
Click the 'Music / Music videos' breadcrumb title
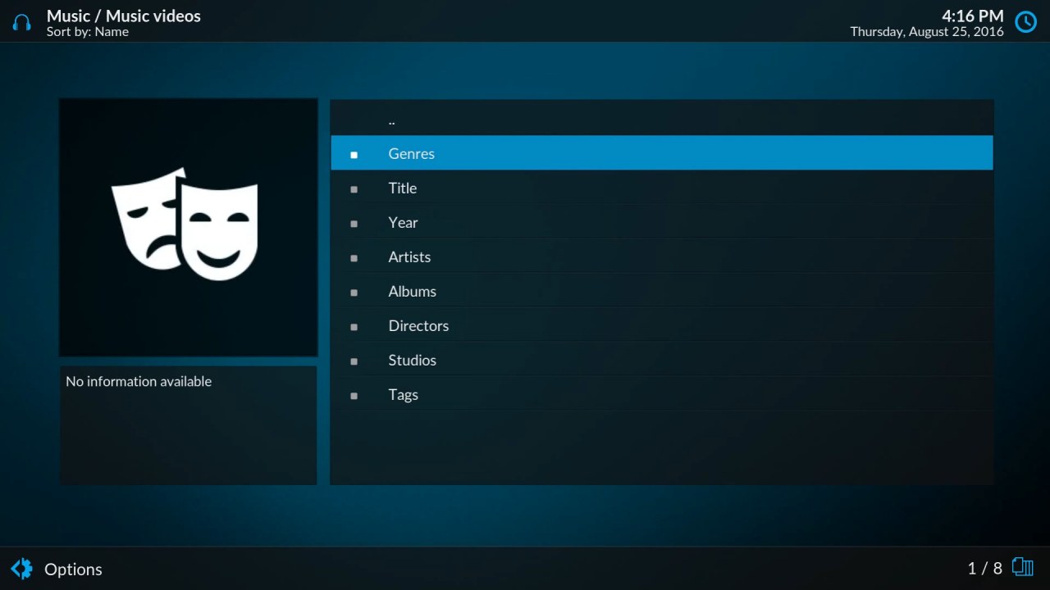pyautogui.click(x=123, y=16)
